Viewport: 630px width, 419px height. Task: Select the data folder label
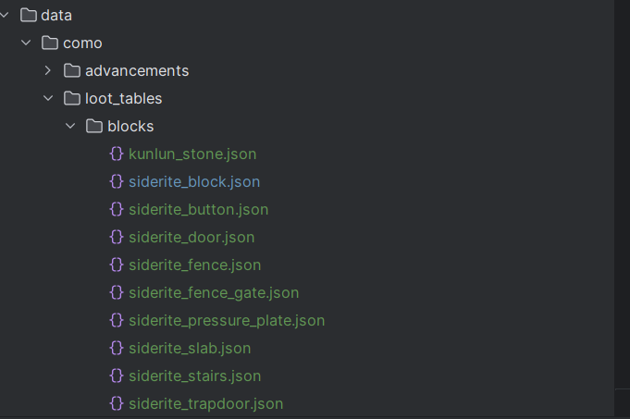(56, 15)
